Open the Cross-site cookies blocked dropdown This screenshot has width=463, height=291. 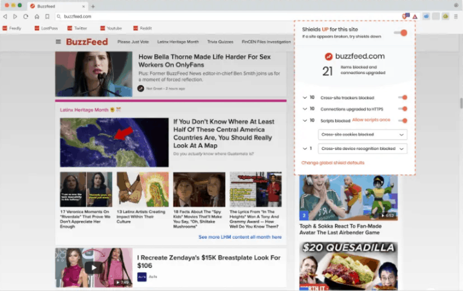(x=363, y=135)
